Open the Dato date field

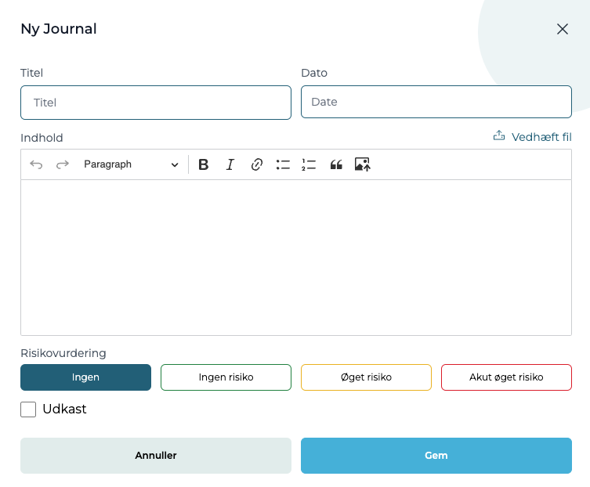(436, 102)
